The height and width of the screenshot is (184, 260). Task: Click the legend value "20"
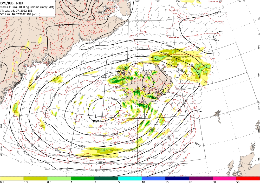click(191, 182)
